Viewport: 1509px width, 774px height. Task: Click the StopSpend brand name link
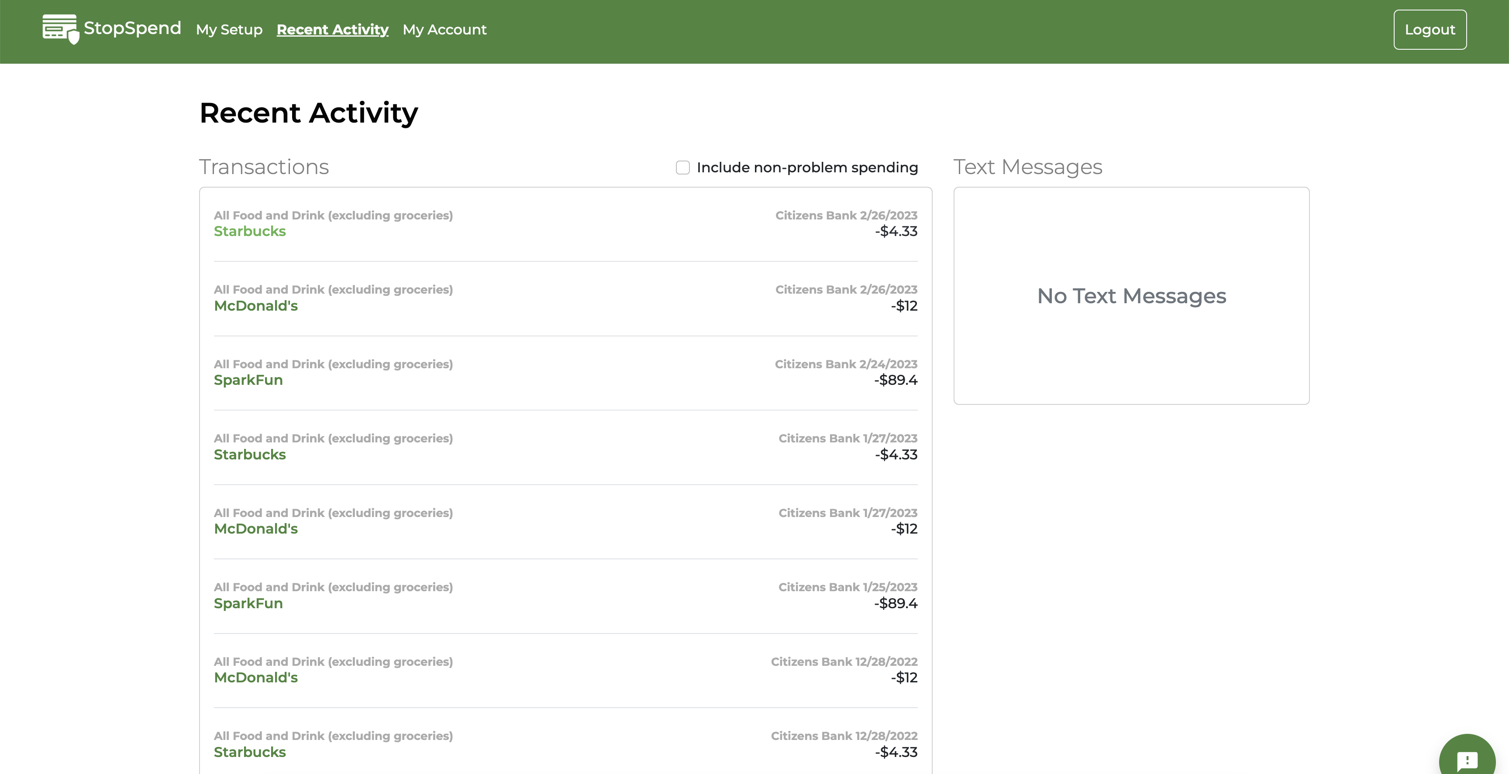click(x=132, y=27)
